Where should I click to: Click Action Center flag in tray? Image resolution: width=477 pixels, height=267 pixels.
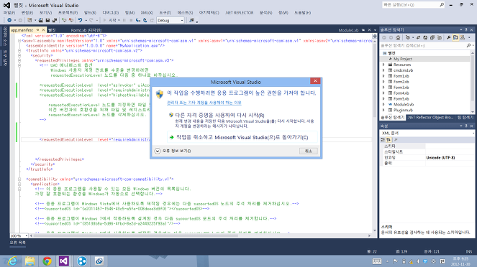pyautogui.click(x=396, y=261)
